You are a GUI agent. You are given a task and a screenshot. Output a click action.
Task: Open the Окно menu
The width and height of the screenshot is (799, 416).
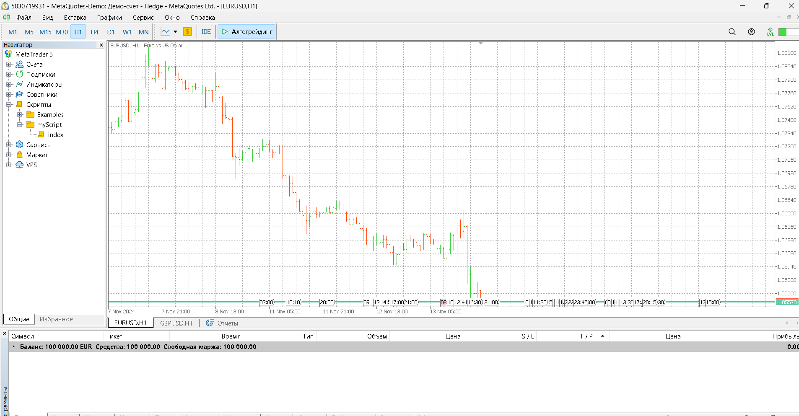point(172,18)
